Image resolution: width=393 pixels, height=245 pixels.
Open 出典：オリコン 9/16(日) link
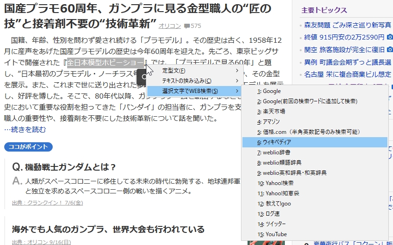pyautogui.click(x=41, y=242)
